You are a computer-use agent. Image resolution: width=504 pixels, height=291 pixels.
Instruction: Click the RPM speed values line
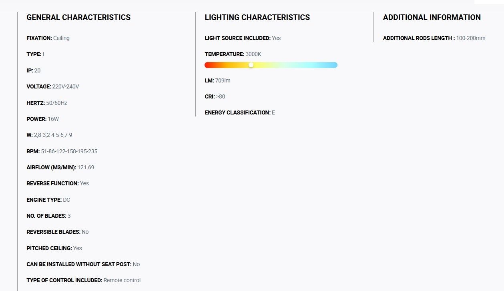62,151
